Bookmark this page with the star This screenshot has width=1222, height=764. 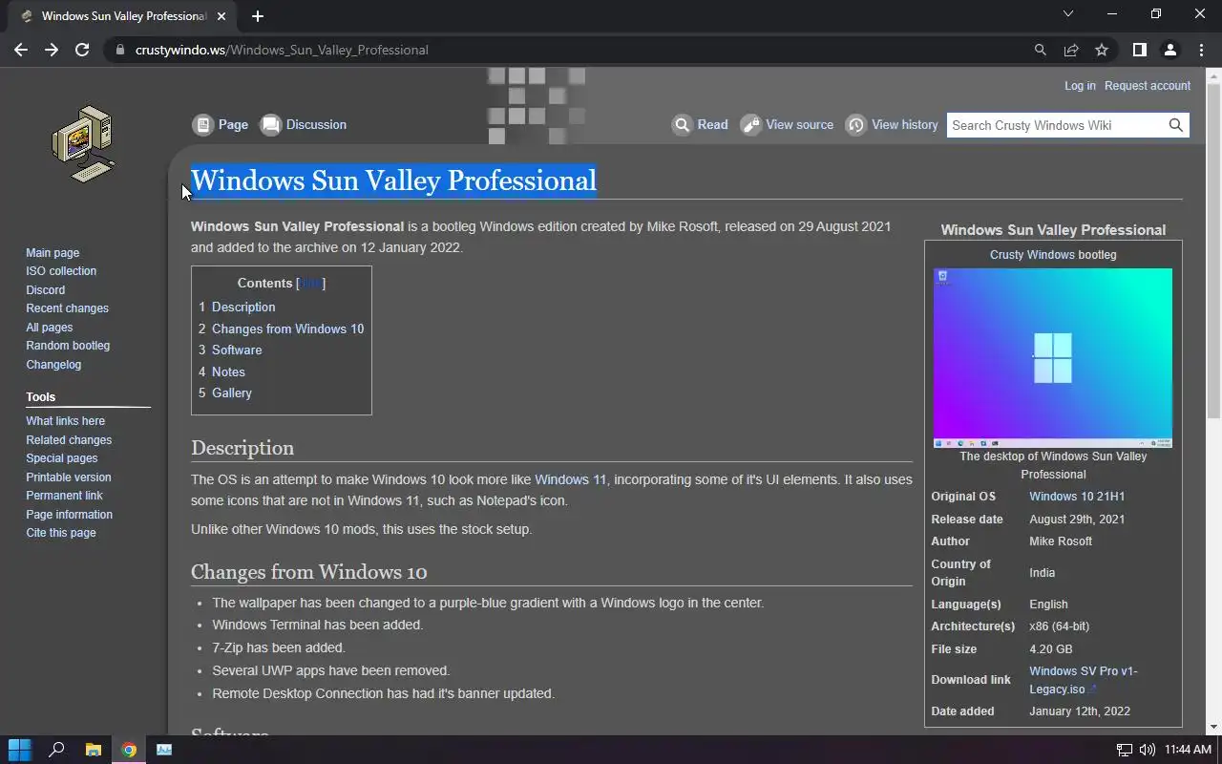(x=1102, y=50)
